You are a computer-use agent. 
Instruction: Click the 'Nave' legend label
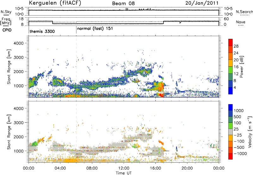pos(241,22)
